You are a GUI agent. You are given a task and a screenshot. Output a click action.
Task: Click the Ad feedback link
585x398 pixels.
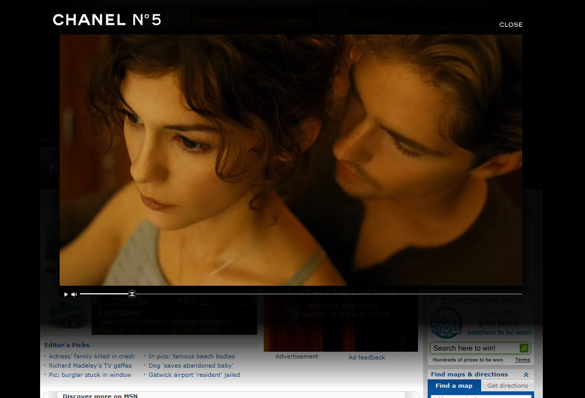(367, 357)
